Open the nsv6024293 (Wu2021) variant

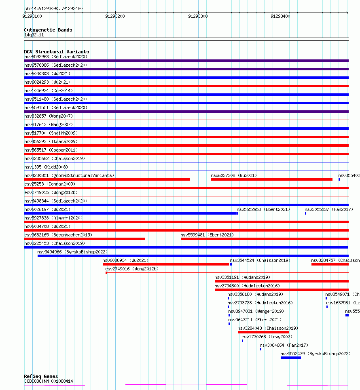(x=47, y=82)
